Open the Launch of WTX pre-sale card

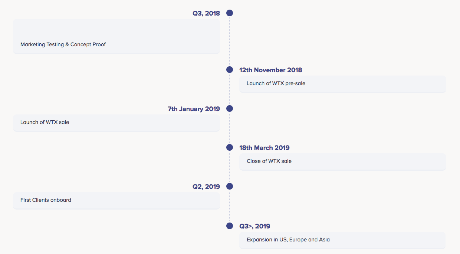tap(342, 84)
